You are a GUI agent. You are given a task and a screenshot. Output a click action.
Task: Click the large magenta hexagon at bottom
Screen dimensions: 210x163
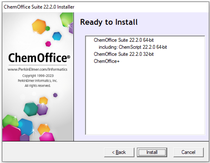(11, 133)
